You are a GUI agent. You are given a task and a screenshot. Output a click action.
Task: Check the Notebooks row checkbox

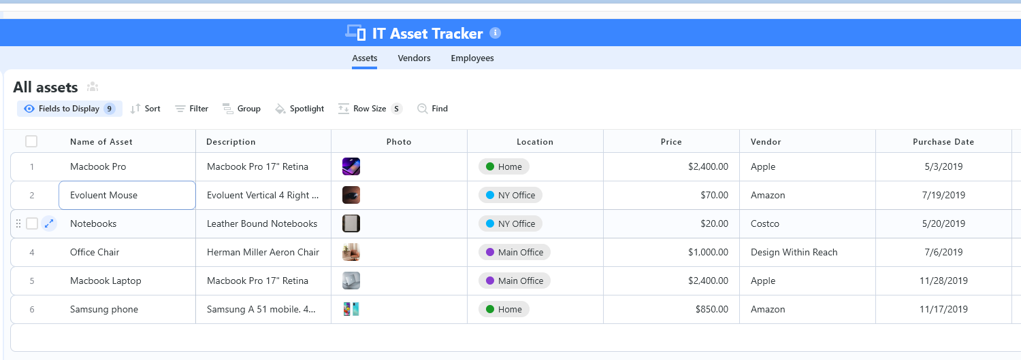point(32,223)
